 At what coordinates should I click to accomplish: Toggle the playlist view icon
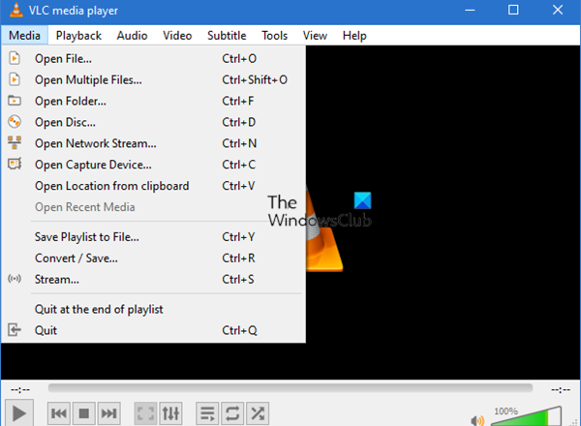207,413
